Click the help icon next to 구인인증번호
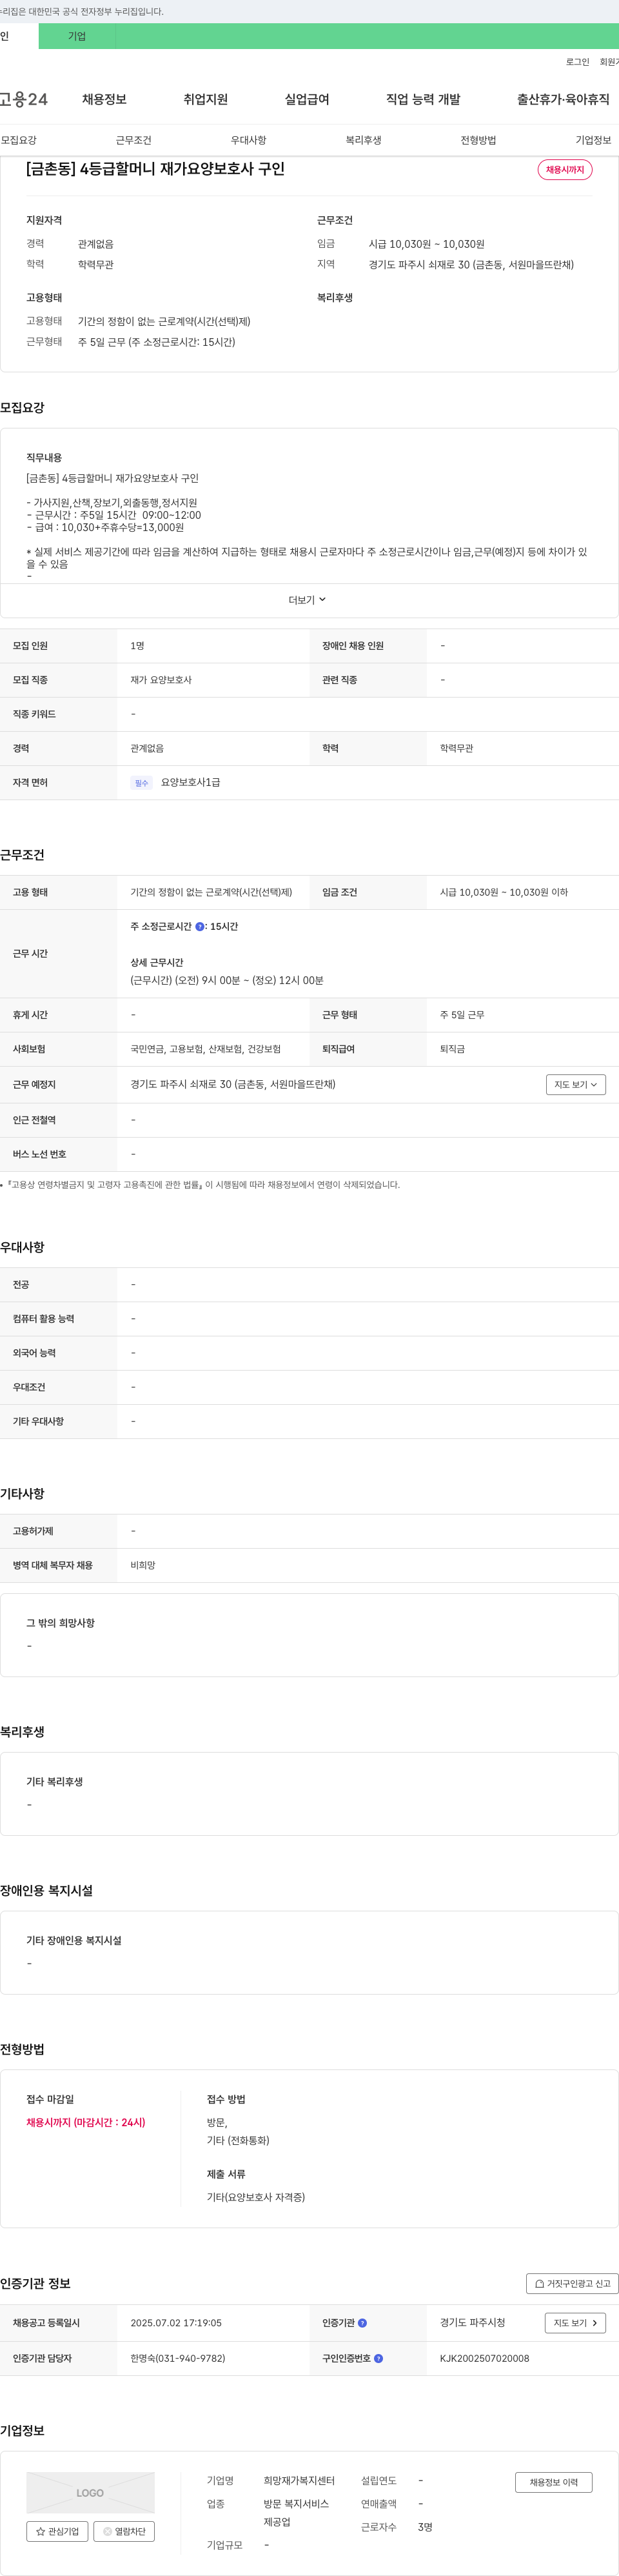Viewport: 619px width, 2576px height. coord(378,2358)
